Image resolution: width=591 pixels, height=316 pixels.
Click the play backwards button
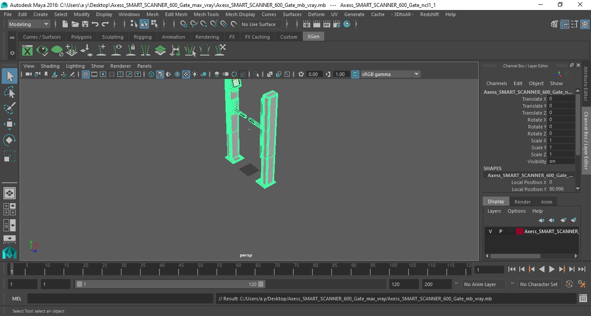point(541,269)
